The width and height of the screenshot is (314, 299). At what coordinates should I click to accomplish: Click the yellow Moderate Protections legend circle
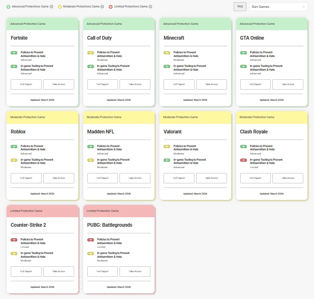60,7
